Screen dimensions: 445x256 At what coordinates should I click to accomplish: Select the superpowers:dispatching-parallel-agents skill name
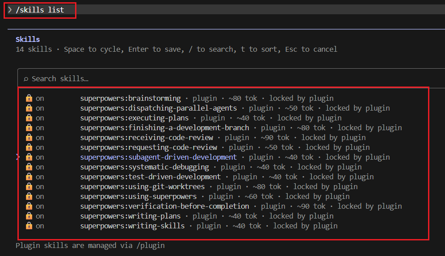(158, 108)
